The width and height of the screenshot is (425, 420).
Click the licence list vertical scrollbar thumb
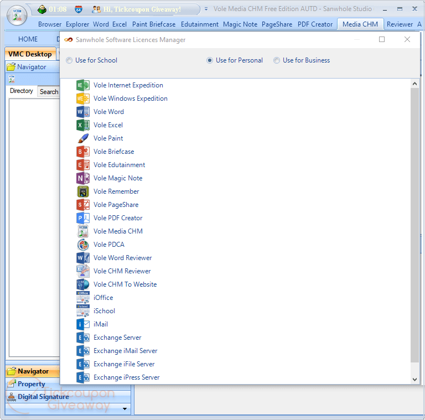[x=414, y=225]
